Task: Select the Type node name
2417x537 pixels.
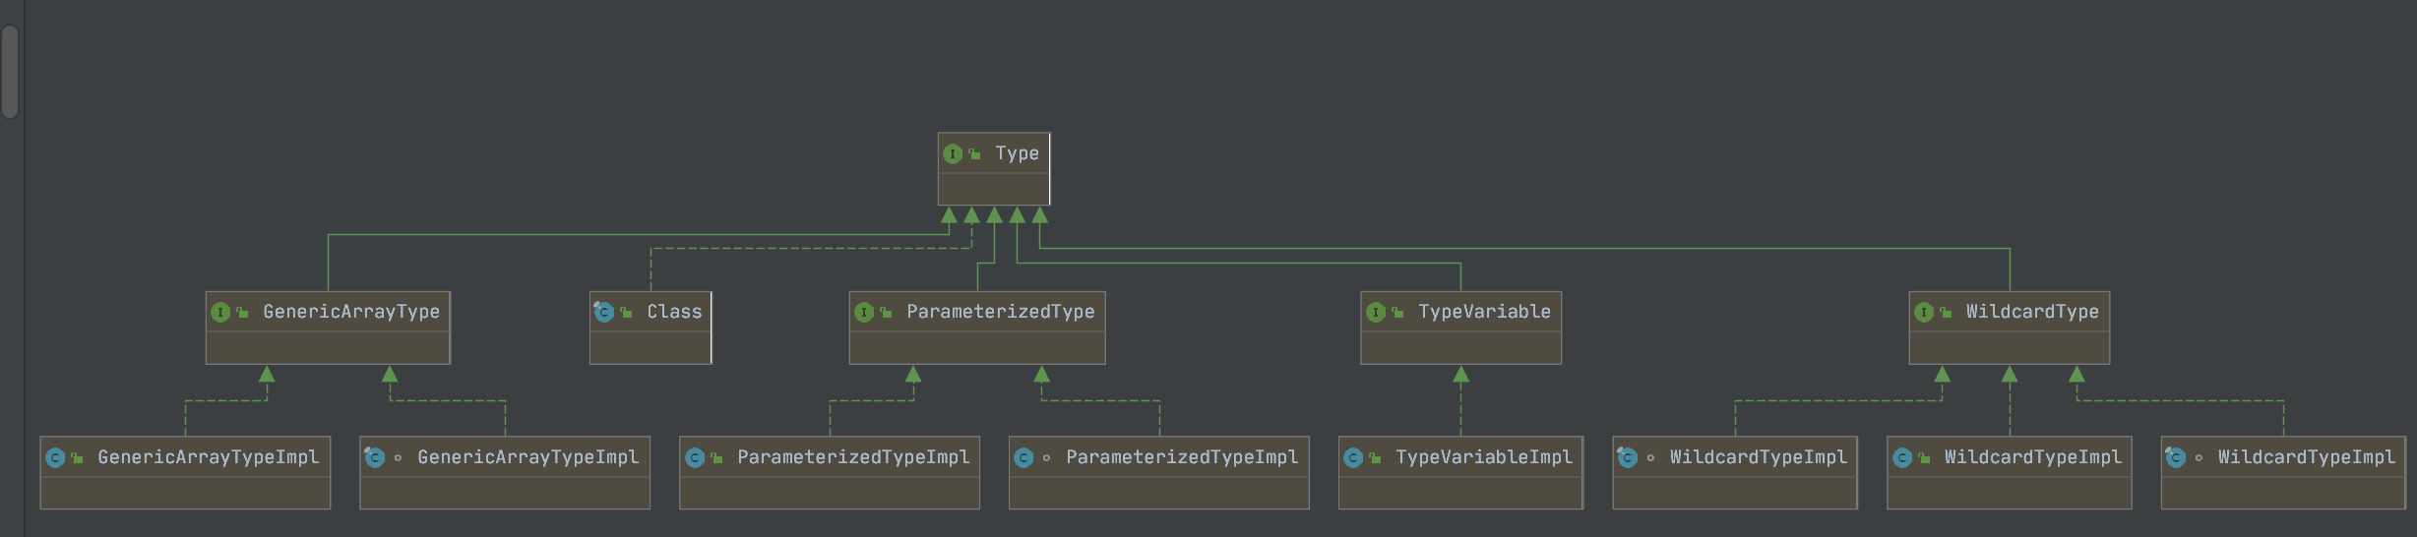Action: point(1017,153)
